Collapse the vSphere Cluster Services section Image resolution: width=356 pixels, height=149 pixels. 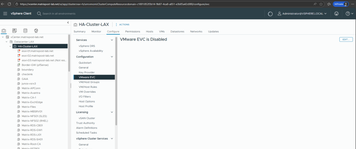[x=112, y=138]
